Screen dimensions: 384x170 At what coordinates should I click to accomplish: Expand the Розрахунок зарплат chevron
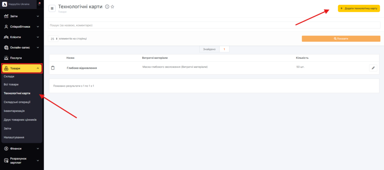[38, 161]
